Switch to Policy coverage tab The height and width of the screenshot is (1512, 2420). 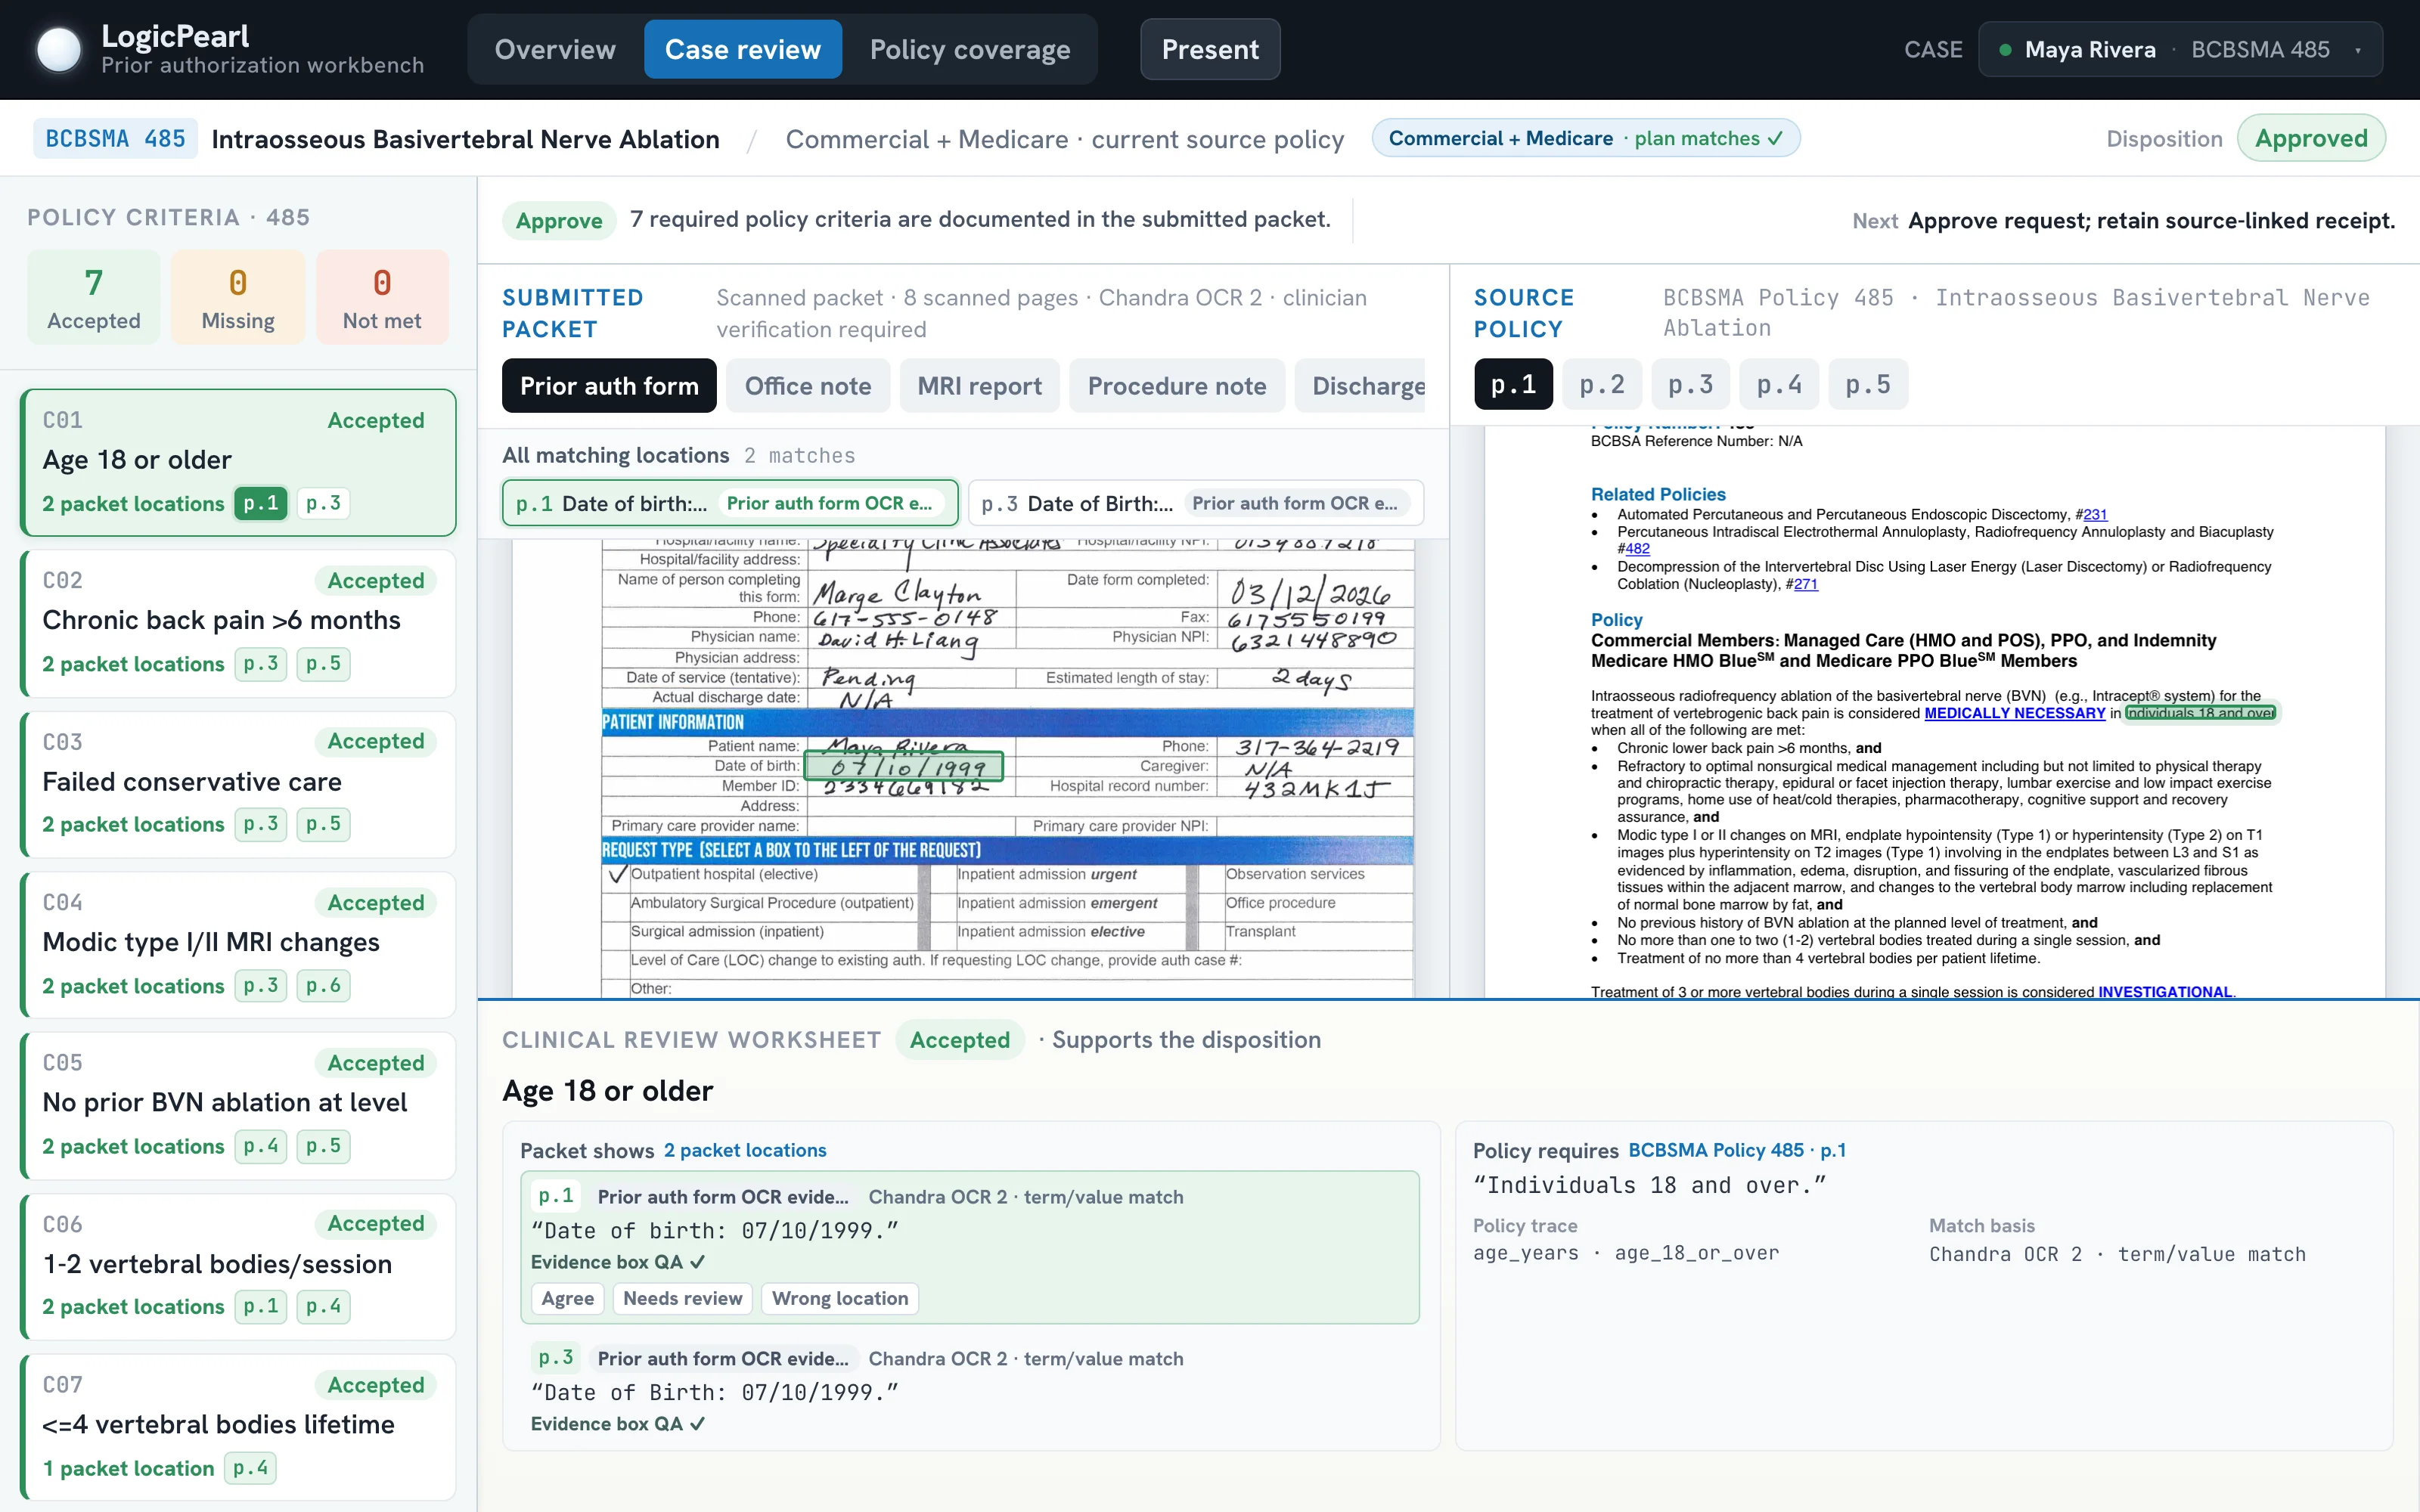click(969, 49)
